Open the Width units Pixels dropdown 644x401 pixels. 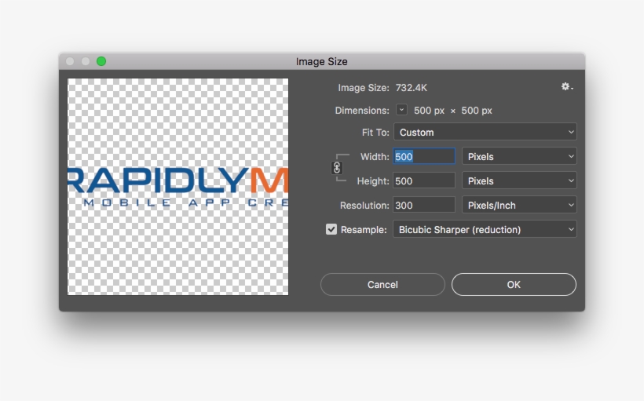pos(519,157)
